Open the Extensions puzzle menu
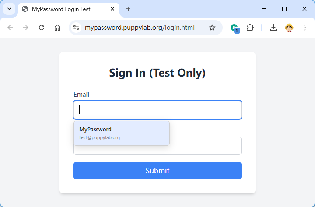 click(x=250, y=28)
